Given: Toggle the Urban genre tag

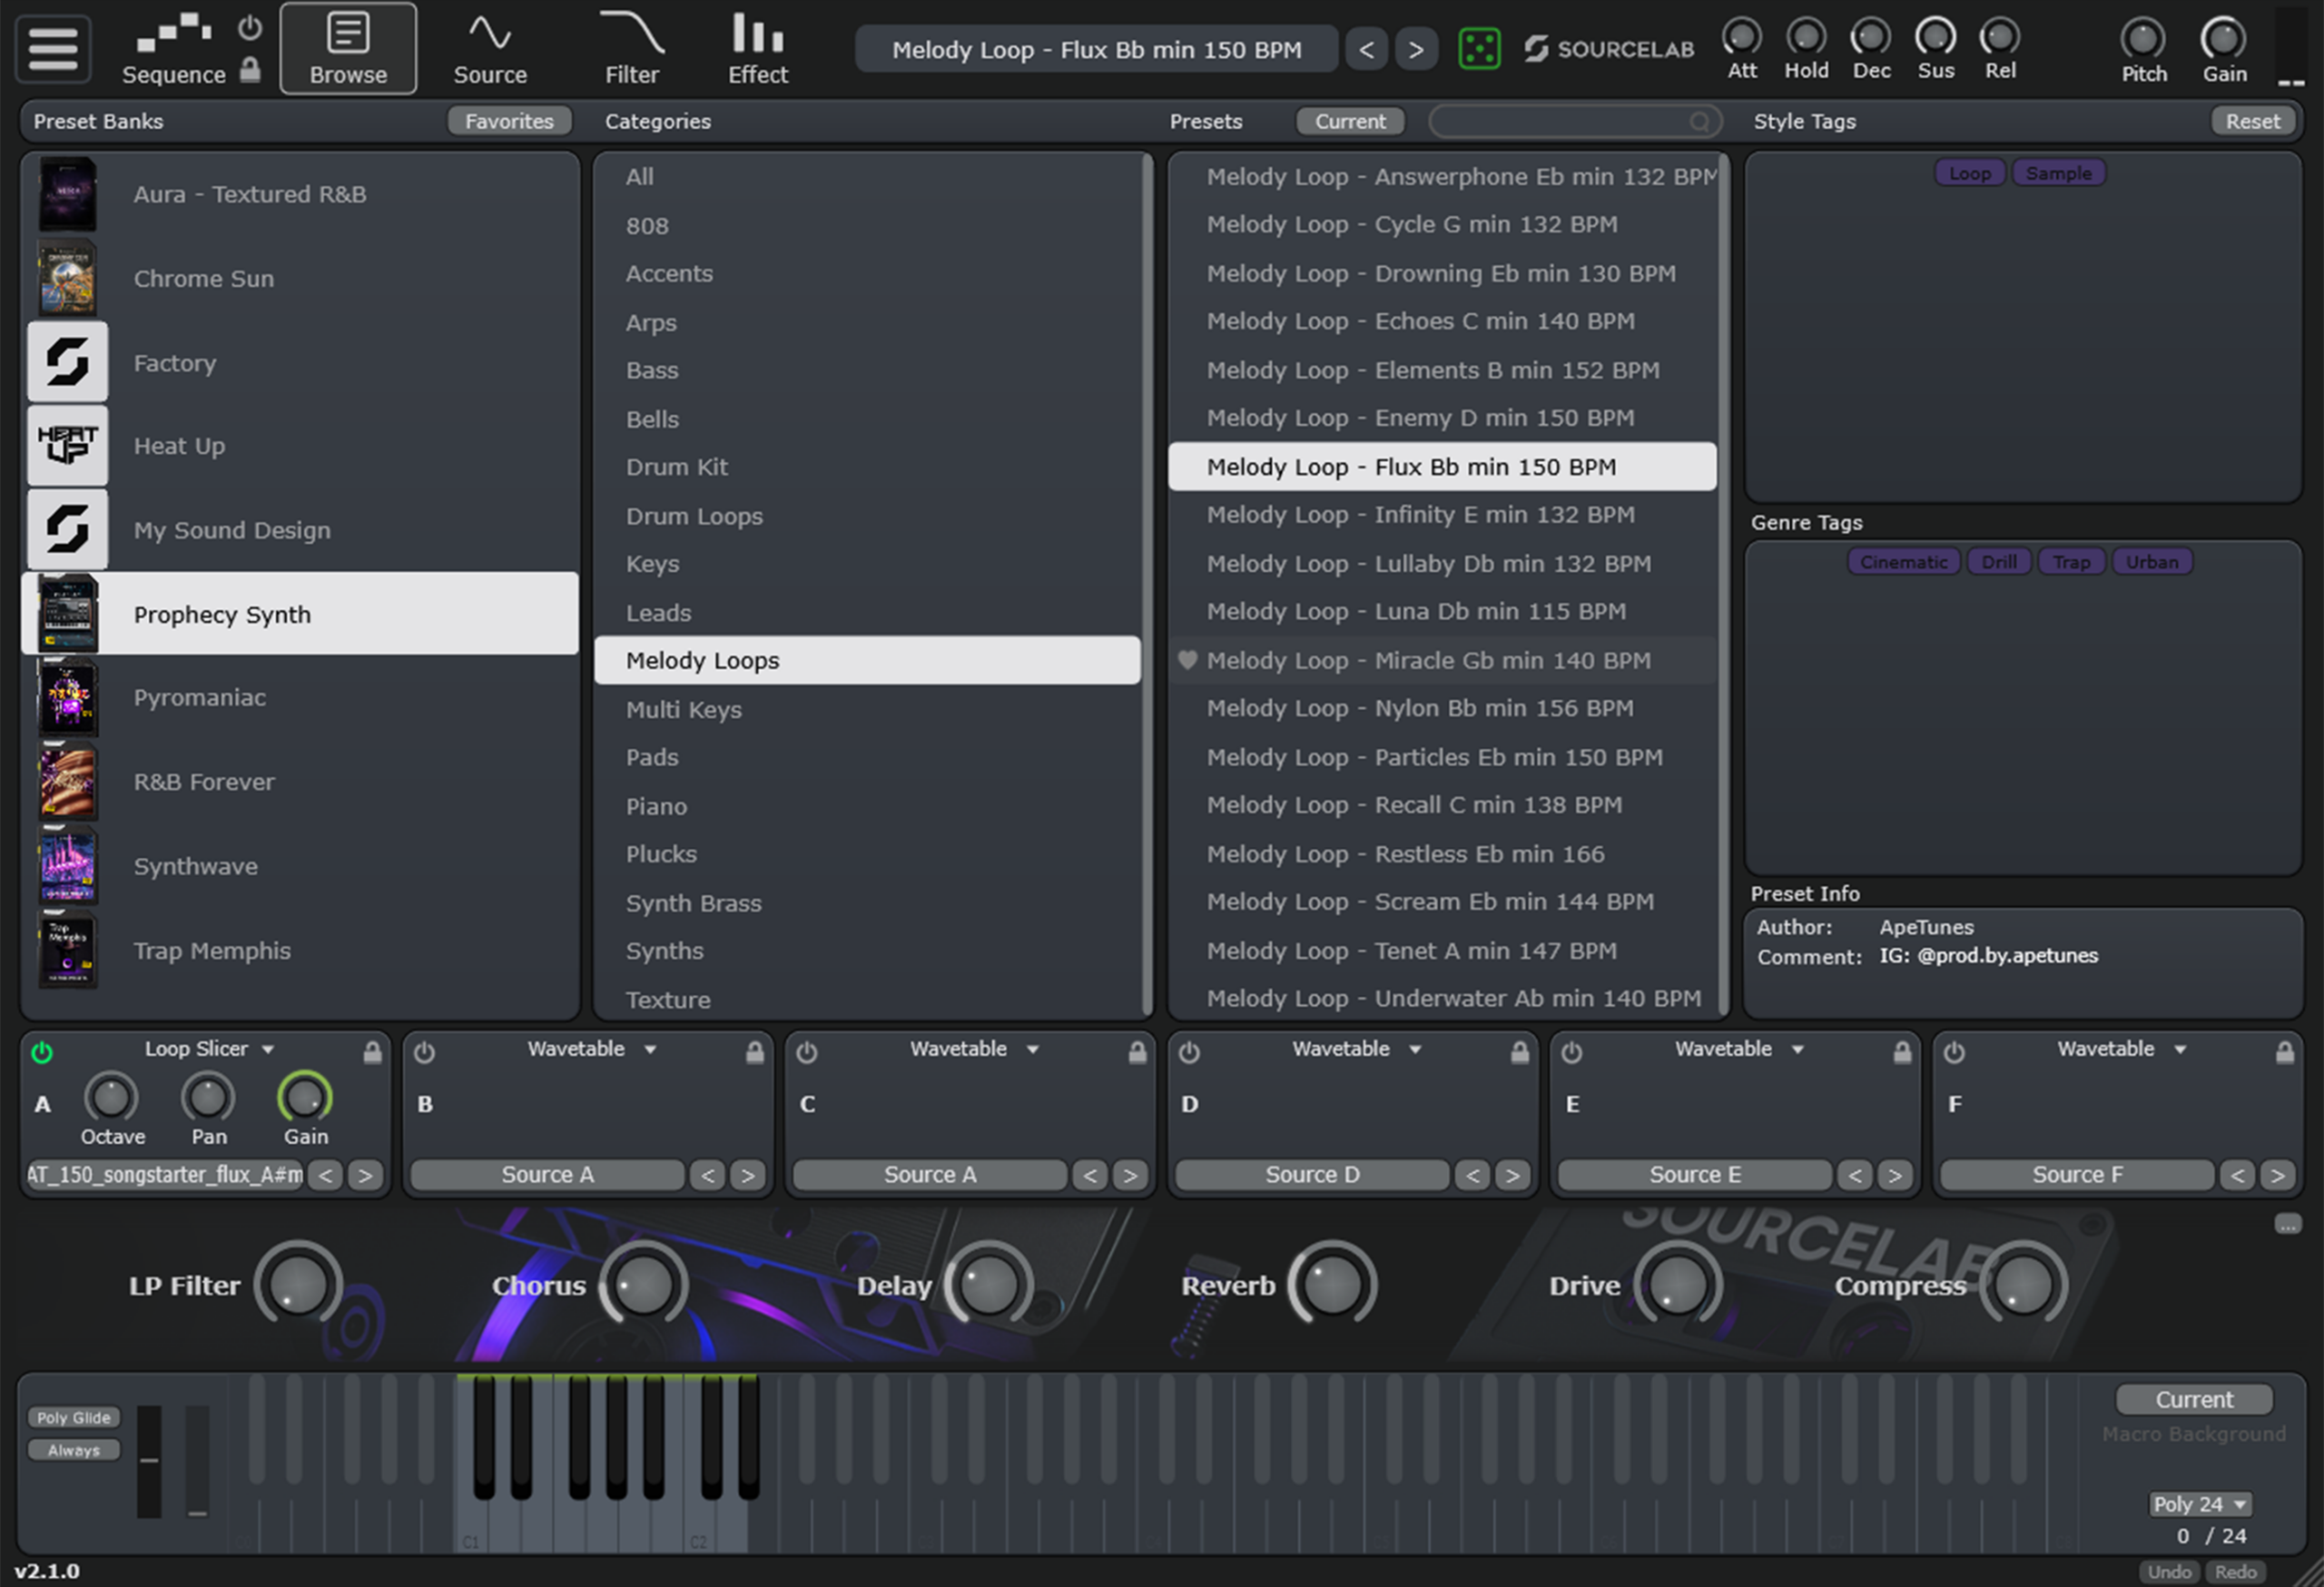Looking at the screenshot, I should 2152,562.
